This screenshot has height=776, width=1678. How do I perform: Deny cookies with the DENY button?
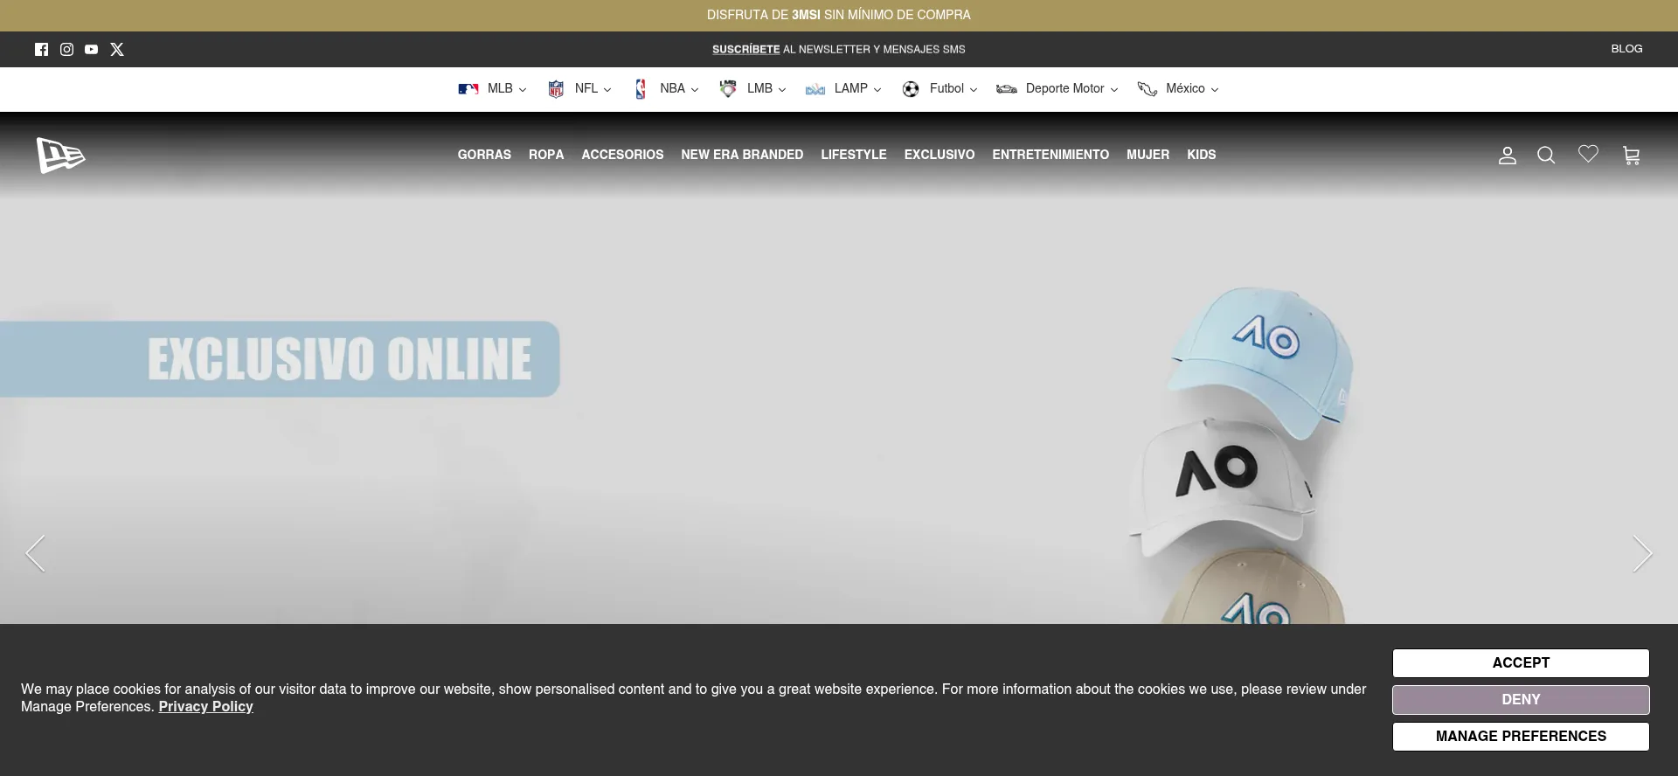point(1521,700)
